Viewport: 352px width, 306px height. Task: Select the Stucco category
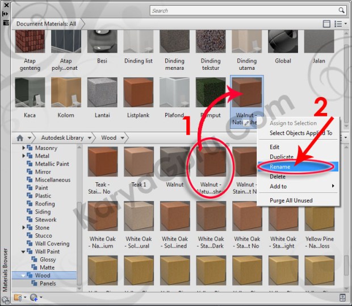click(x=44, y=236)
